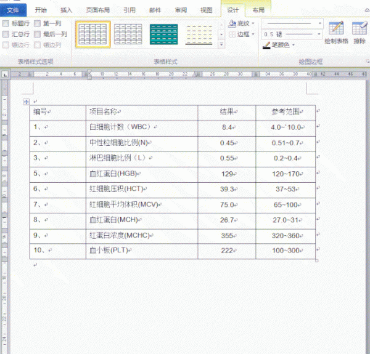Click the 血小板(PLT) cell
Image resolution: width=370 pixels, height=354 pixels.
pos(142,251)
